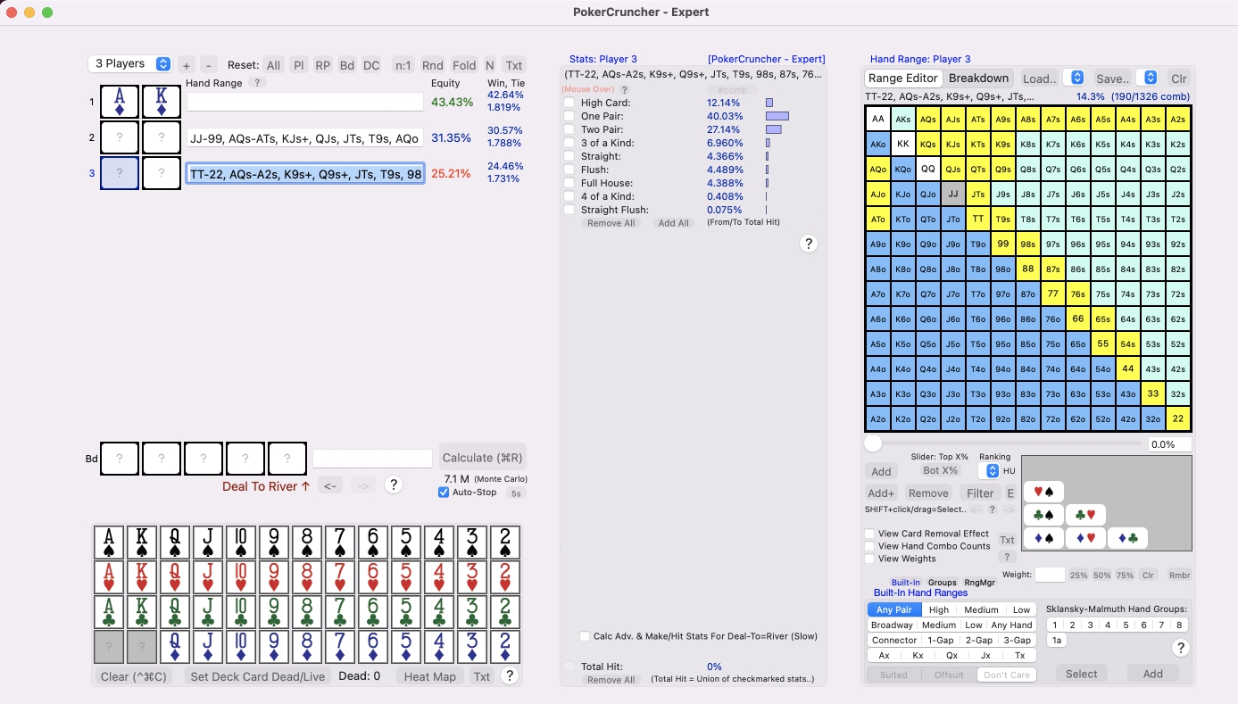Click the Remove range button
This screenshot has height=704, width=1238.
pos(928,493)
